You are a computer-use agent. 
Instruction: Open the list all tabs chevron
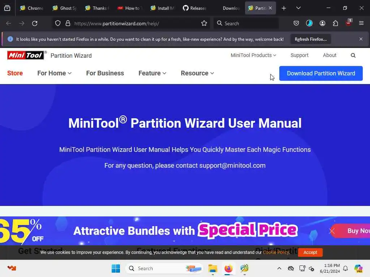pos(298,8)
